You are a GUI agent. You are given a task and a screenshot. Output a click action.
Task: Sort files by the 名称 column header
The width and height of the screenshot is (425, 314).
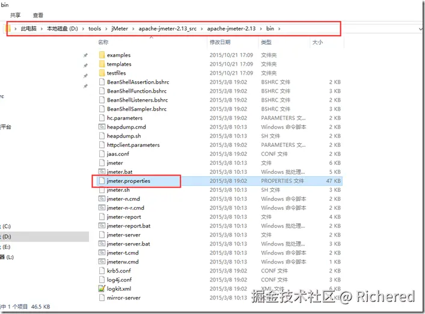click(x=103, y=42)
